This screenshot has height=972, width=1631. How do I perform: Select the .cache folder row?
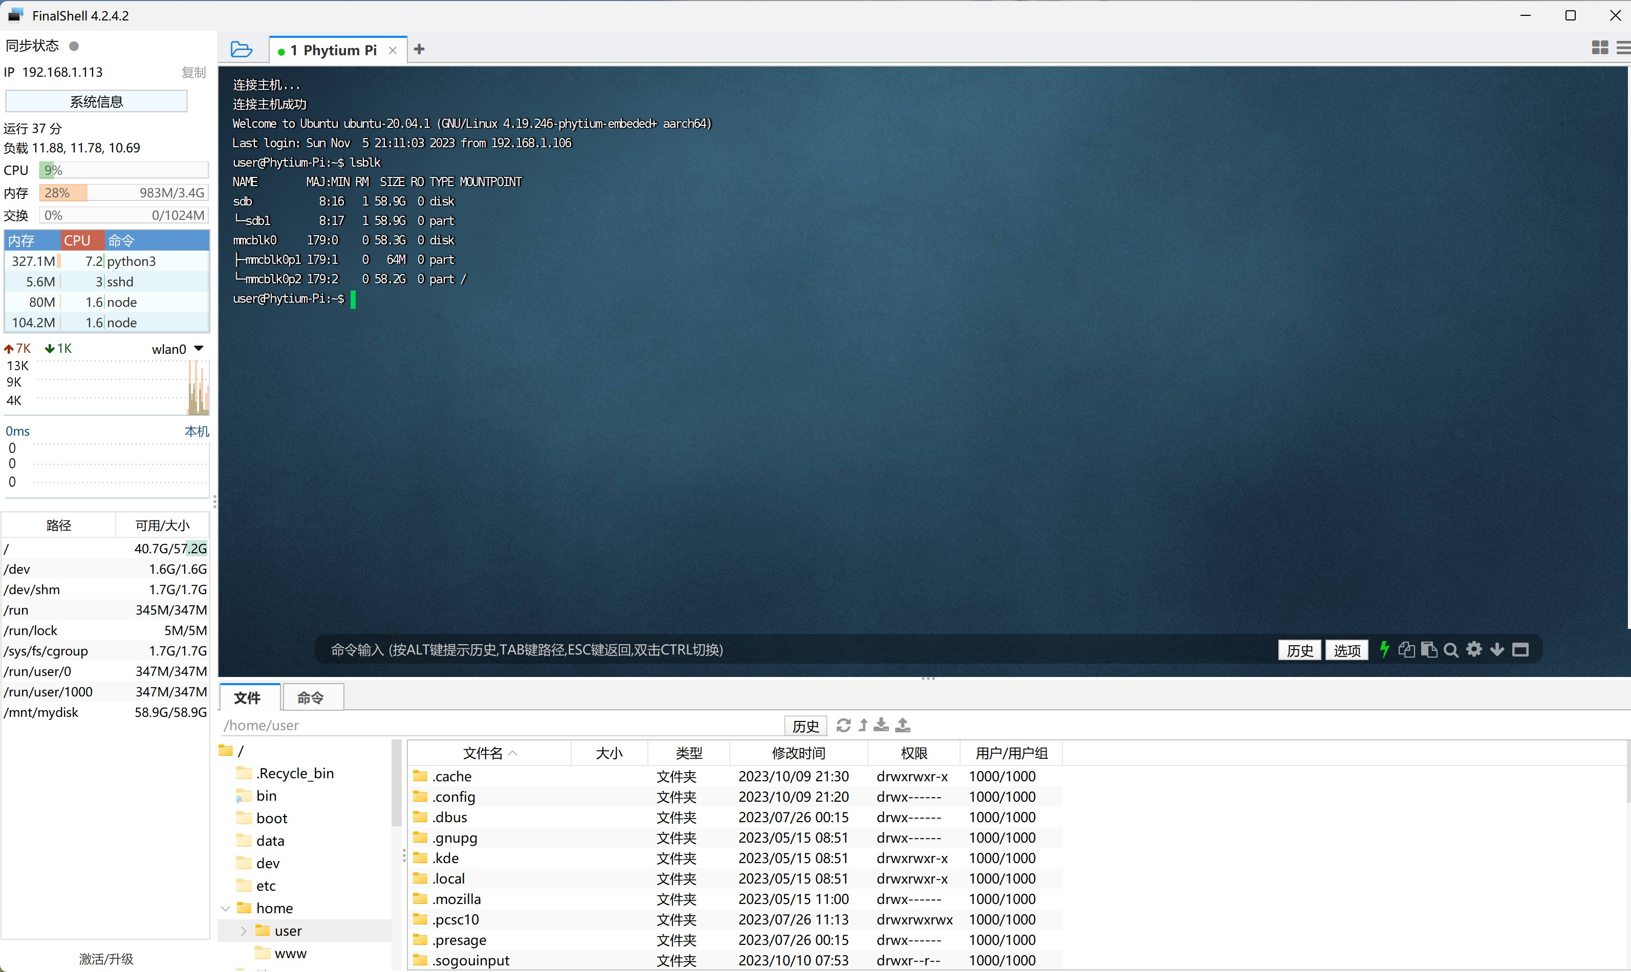735,776
